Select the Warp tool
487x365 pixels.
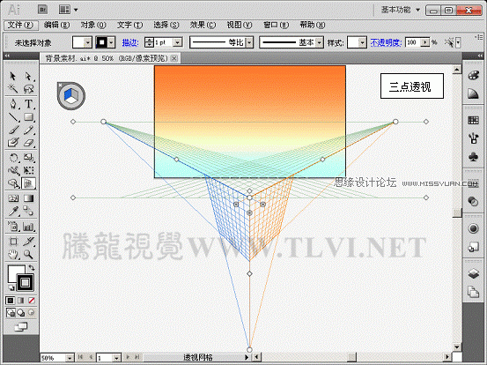[x=12, y=170]
